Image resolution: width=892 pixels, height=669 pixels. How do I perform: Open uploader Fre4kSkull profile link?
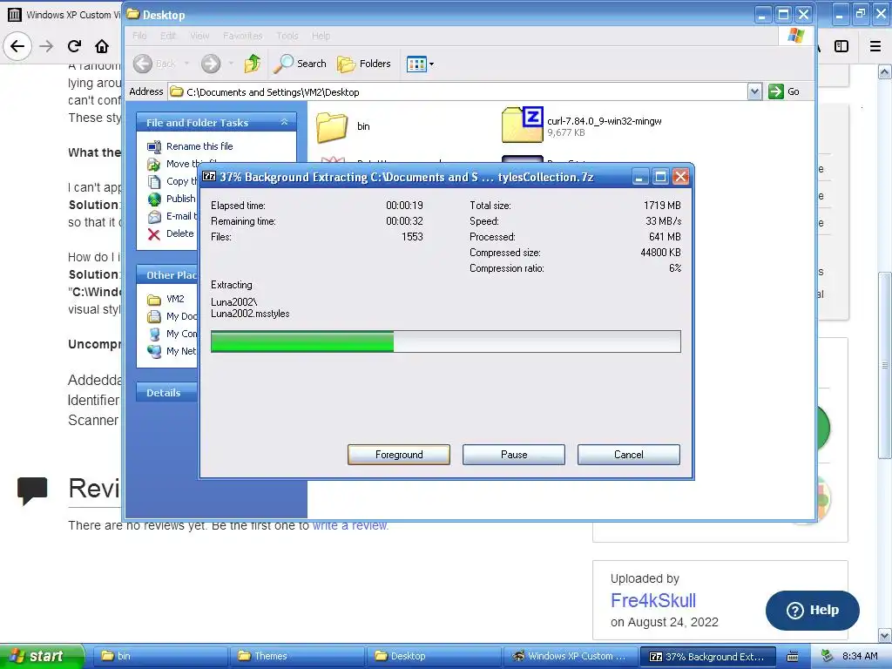[x=653, y=600]
